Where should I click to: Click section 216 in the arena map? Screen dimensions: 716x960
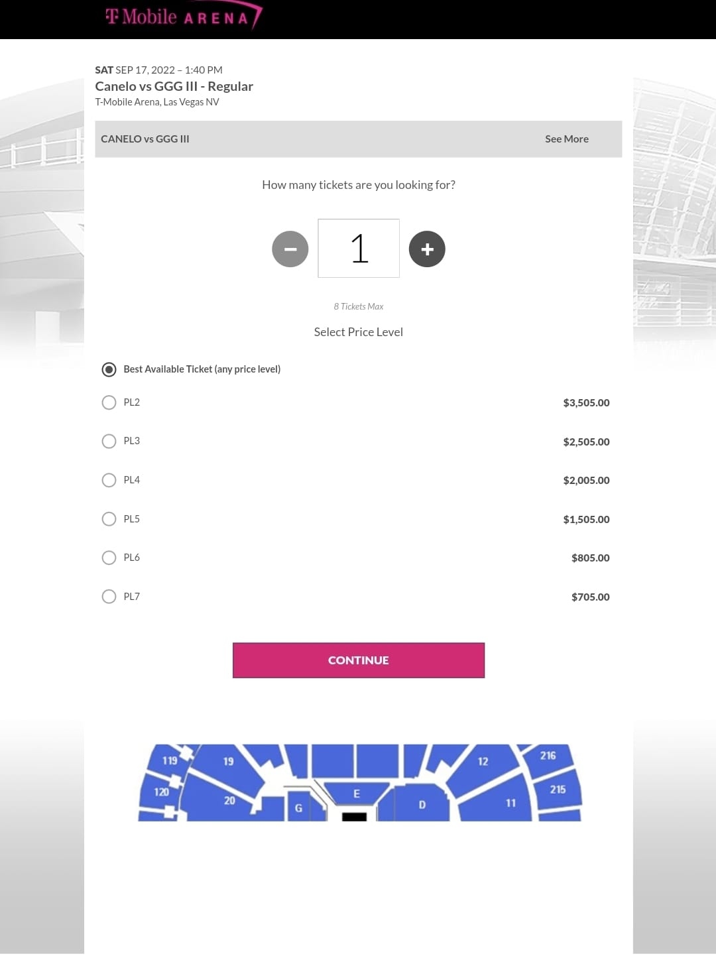pyautogui.click(x=548, y=755)
